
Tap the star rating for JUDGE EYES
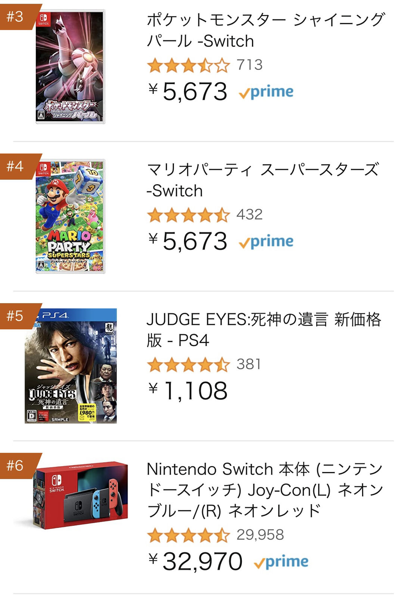pyautogui.click(x=189, y=365)
